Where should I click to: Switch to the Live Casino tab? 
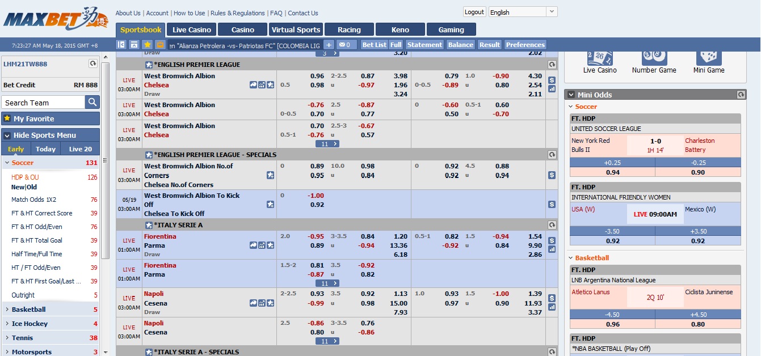pyautogui.click(x=192, y=29)
